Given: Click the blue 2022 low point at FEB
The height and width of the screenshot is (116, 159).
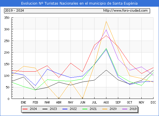Looking at the screenshot, I should [35, 86].
